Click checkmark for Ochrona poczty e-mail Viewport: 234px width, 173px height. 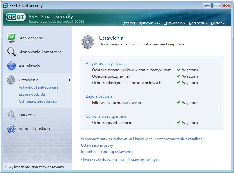click(x=179, y=76)
